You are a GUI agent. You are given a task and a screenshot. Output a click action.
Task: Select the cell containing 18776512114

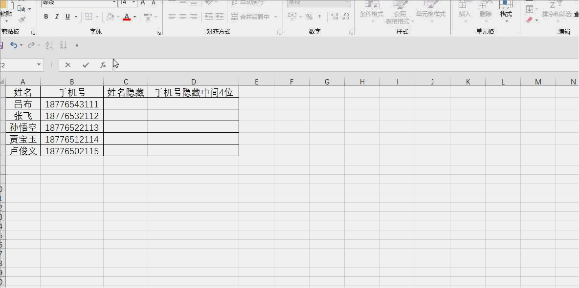[72, 139]
